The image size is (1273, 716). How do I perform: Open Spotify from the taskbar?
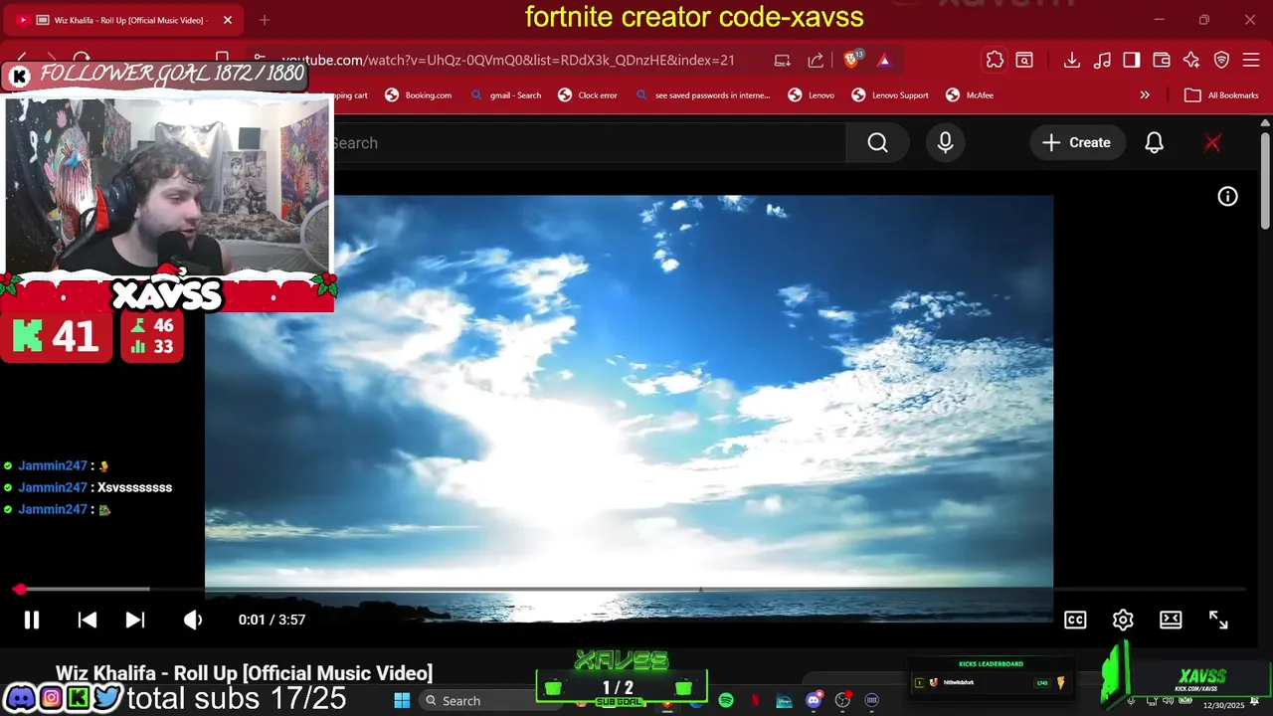pos(726,700)
